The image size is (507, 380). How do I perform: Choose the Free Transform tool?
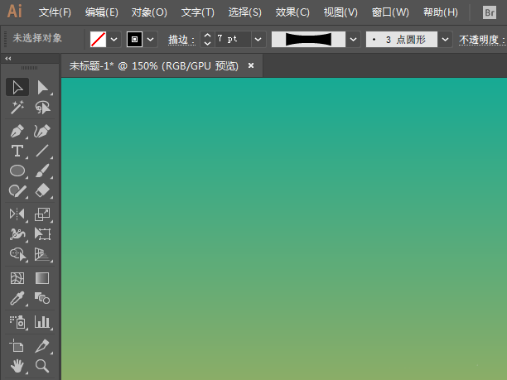[42, 234]
